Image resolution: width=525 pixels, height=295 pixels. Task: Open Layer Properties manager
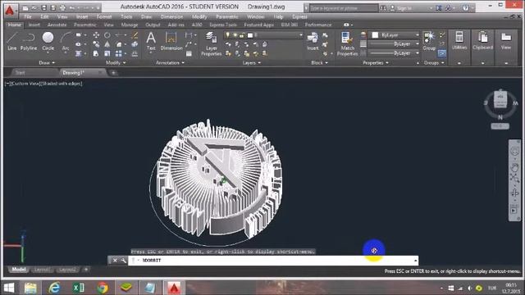pos(212,43)
